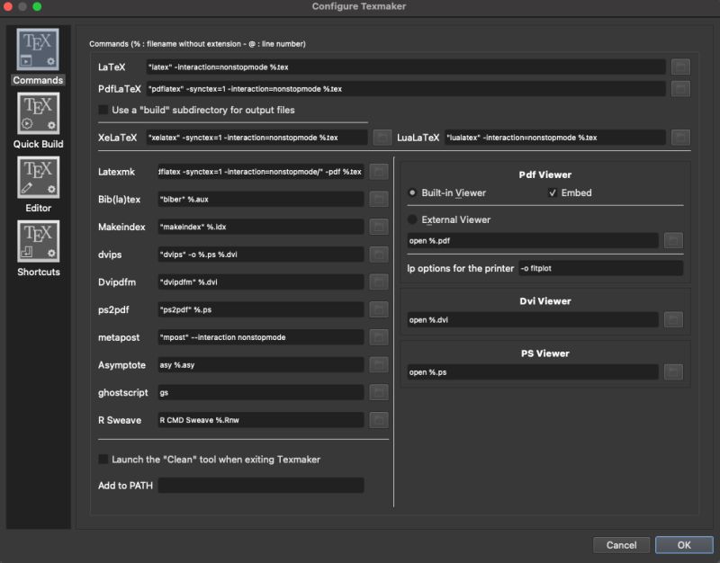Screen dimensions: 720x563
Task: Edit the Latexmk command field
Action: tap(261, 172)
